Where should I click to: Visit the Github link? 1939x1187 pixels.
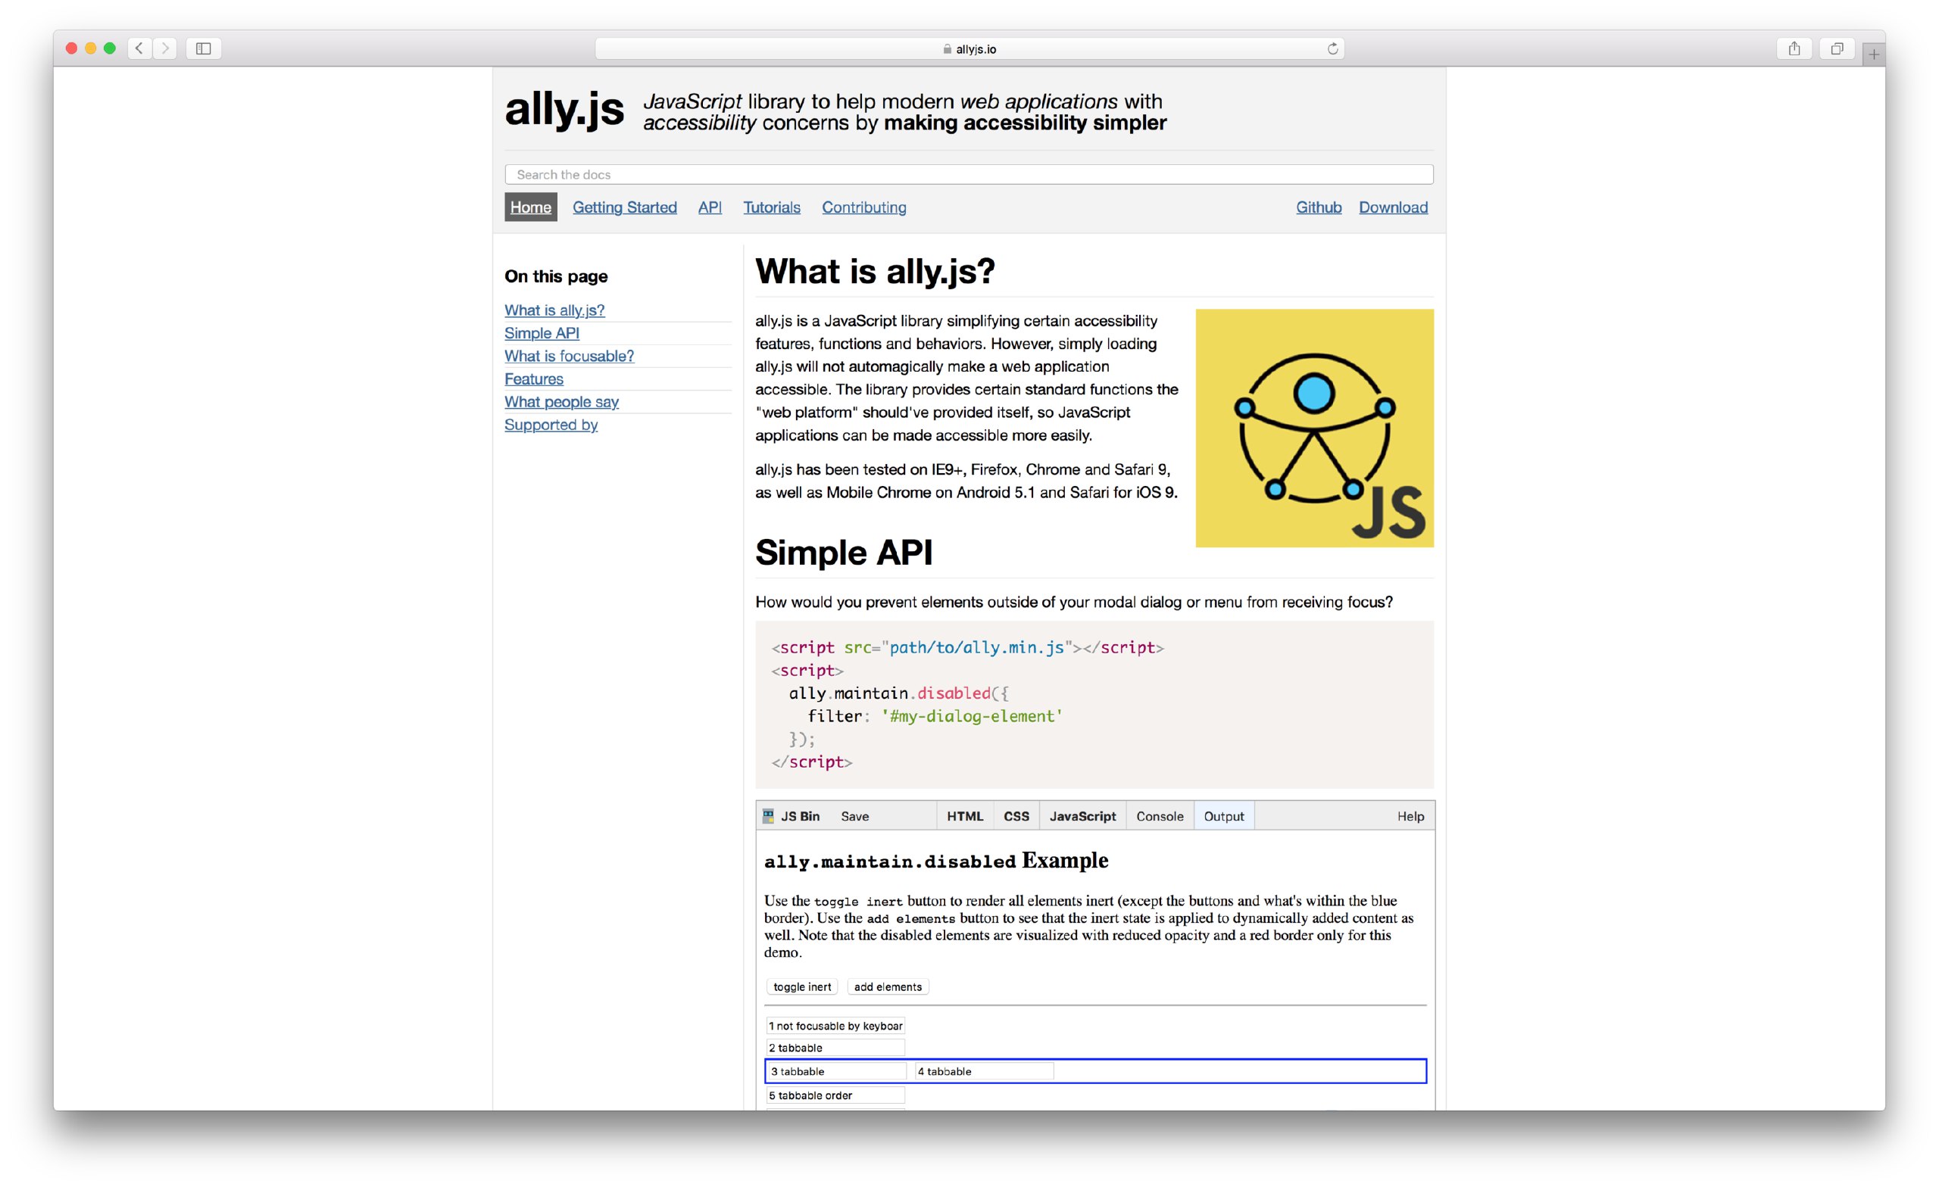pos(1319,207)
